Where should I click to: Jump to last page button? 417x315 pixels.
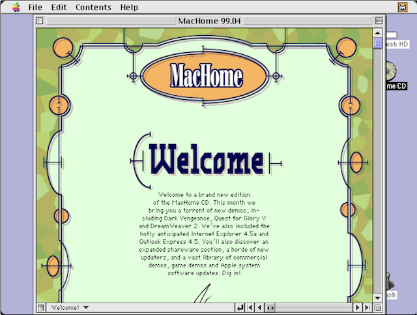coord(367,308)
